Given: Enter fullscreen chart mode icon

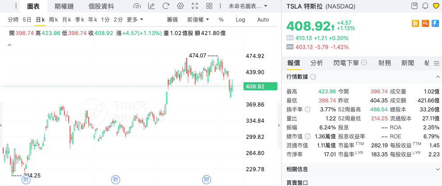Looking at the screenshot, I should (x=195, y=6).
